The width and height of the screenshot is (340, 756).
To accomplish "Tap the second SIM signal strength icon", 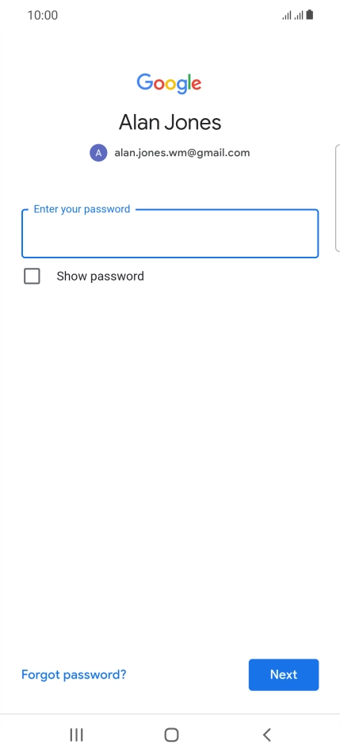I will pyautogui.click(x=299, y=16).
